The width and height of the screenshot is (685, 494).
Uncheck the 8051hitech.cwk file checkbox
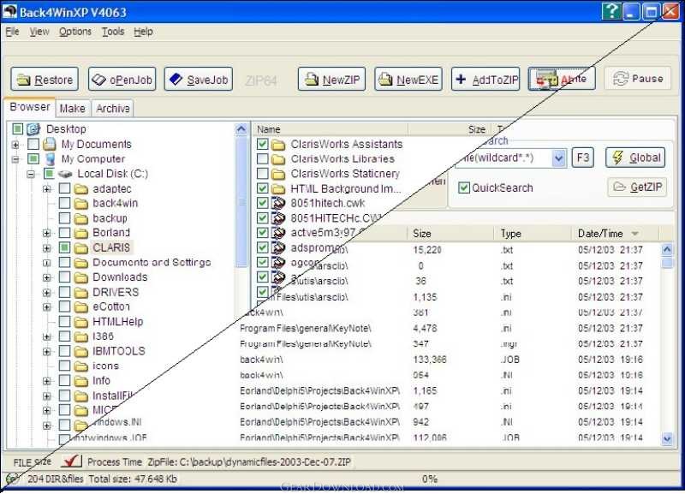click(262, 203)
